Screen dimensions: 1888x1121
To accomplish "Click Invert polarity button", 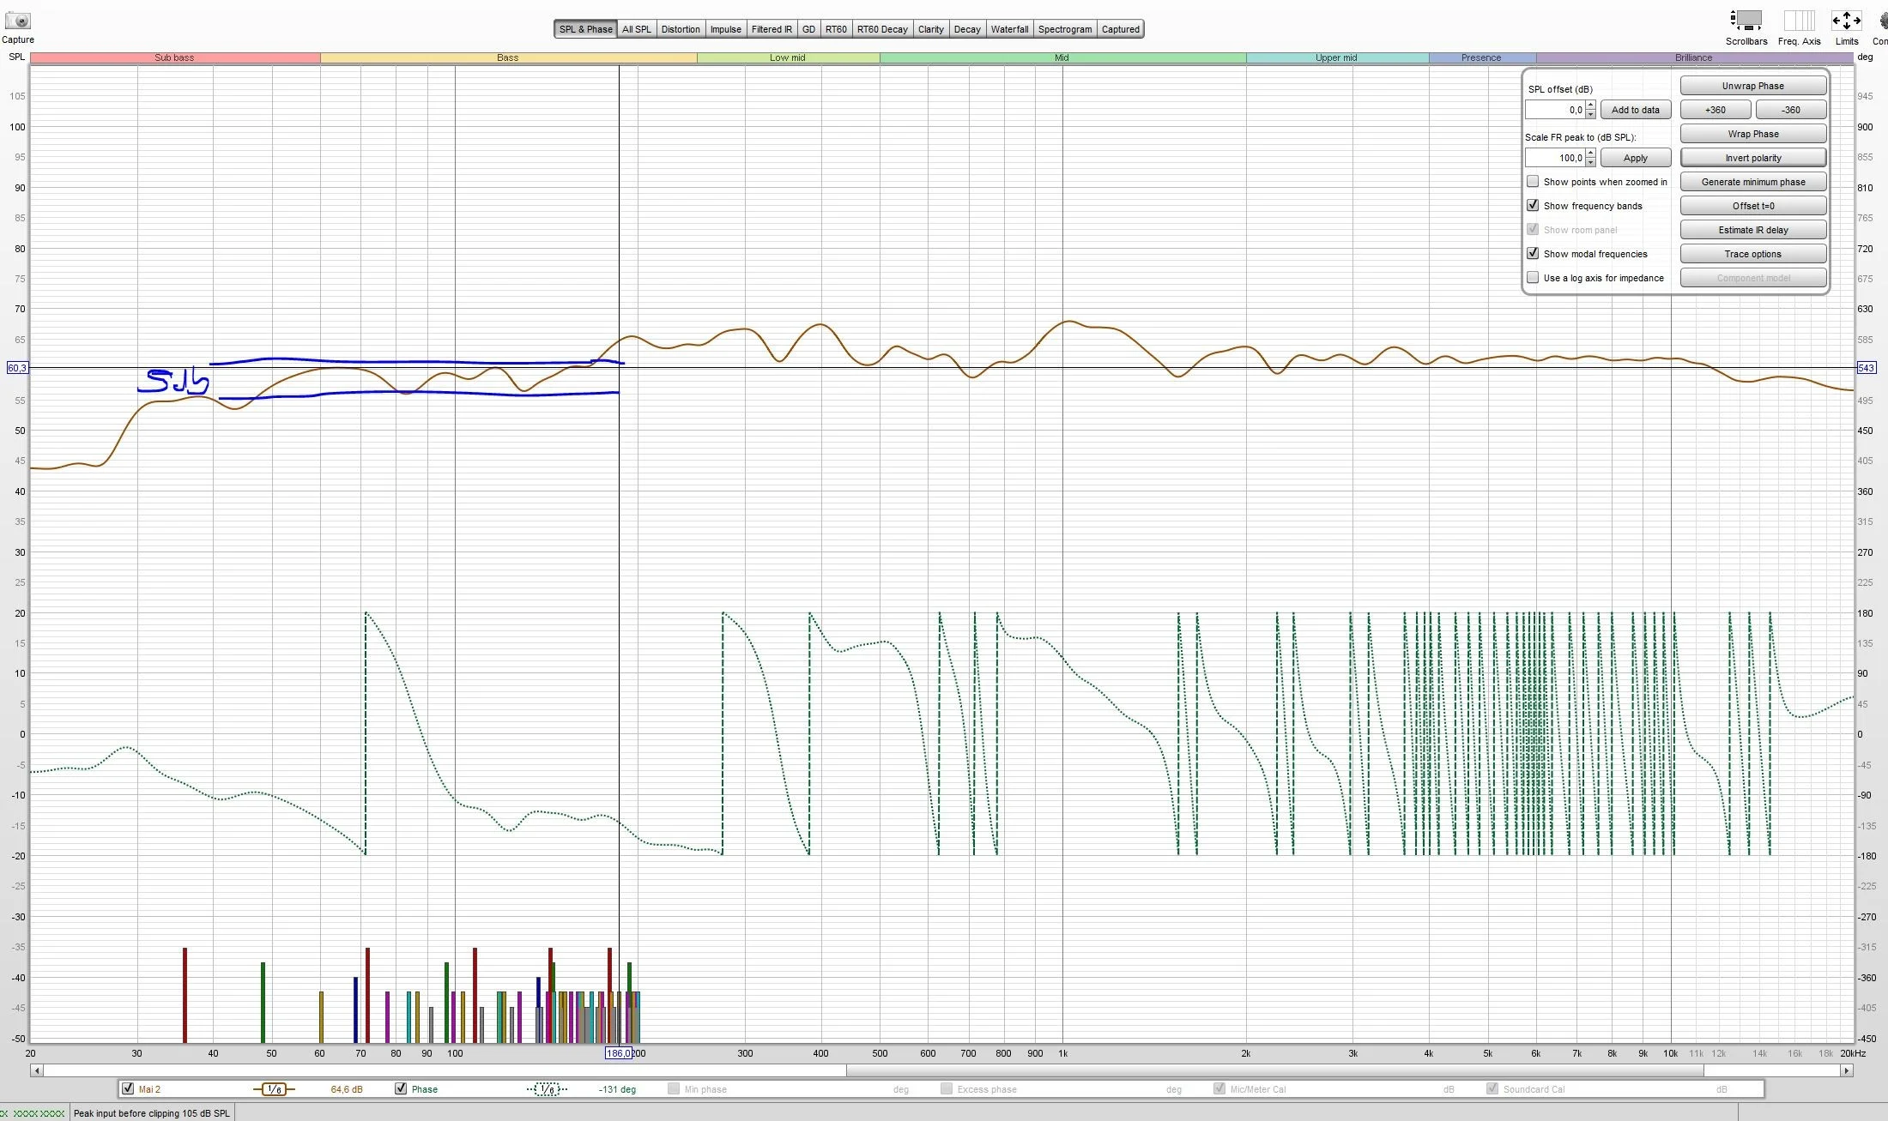I will 1752,158.
